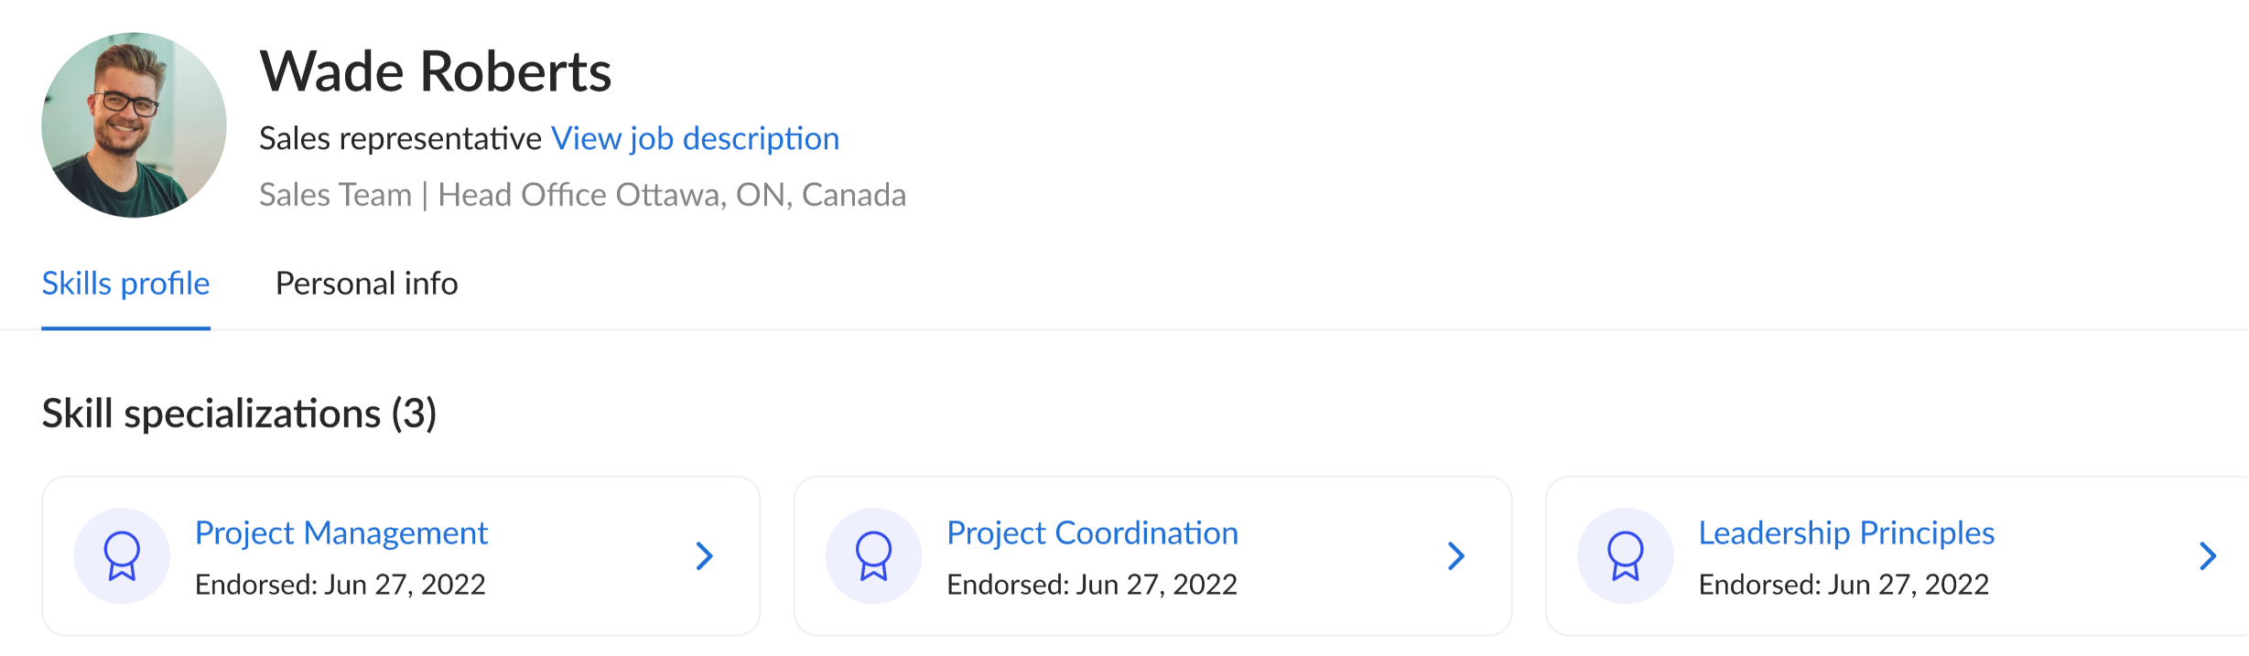Click the Skill specializations (3) heading
This screenshot has width=2249, height=656.
240,414
